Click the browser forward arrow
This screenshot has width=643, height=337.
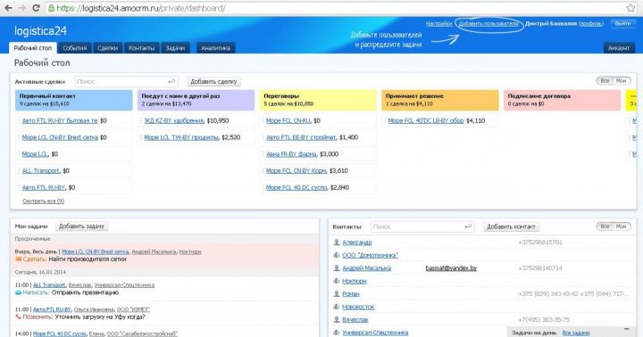21,8
